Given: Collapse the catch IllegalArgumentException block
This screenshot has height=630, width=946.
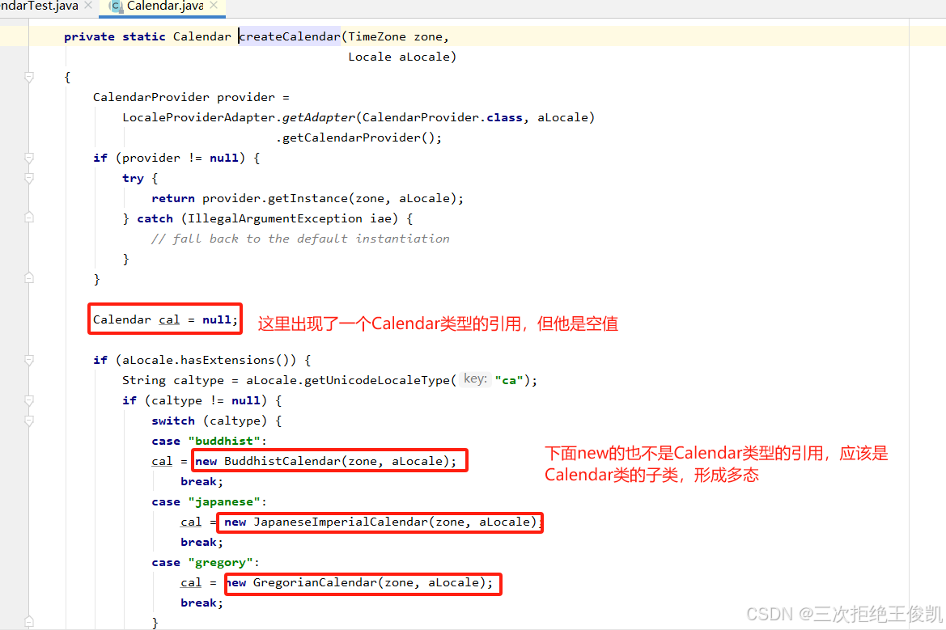Looking at the screenshot, I should click(x=28, y=218).
